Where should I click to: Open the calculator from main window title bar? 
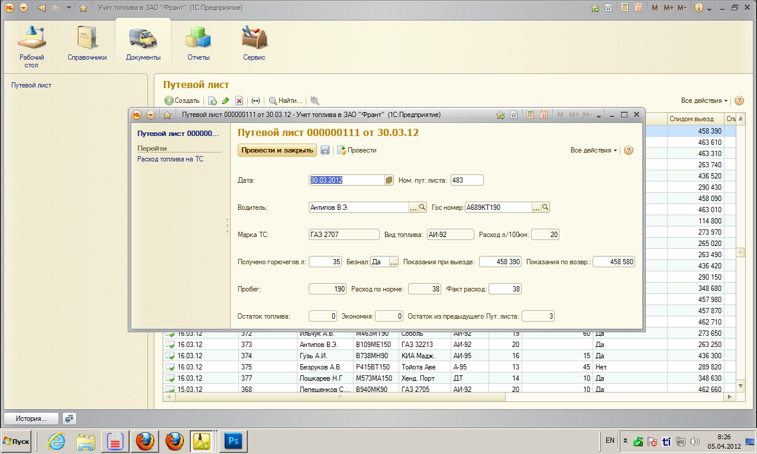click(625, 8)
